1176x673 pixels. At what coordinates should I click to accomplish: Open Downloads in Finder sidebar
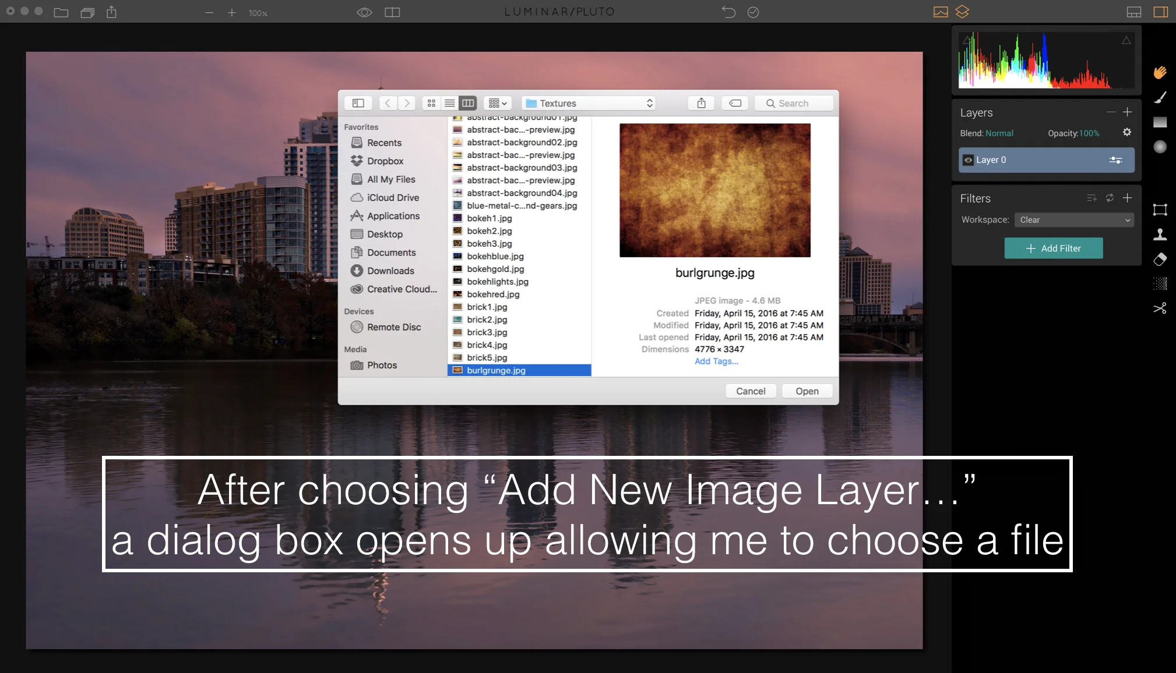pyautogui.click(x=390, y=271)
